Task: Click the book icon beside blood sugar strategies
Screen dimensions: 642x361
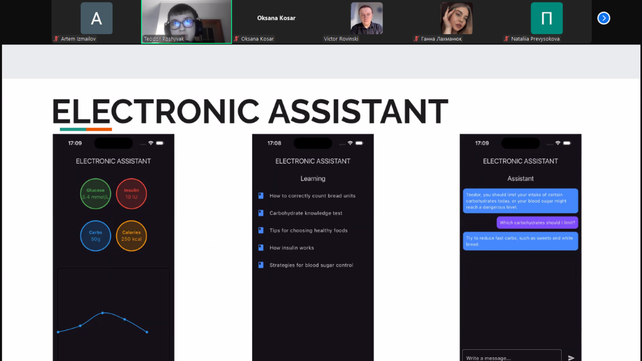Action: [x=261, y=265]
